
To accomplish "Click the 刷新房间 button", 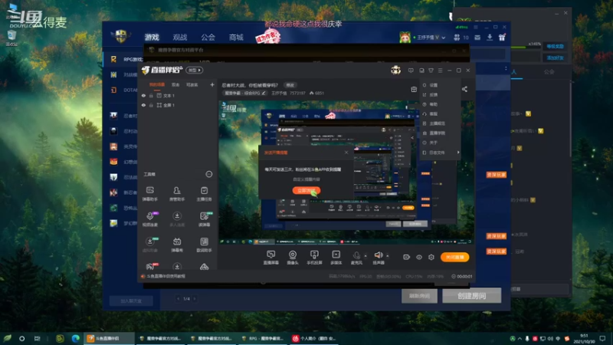I will point(419,296).
